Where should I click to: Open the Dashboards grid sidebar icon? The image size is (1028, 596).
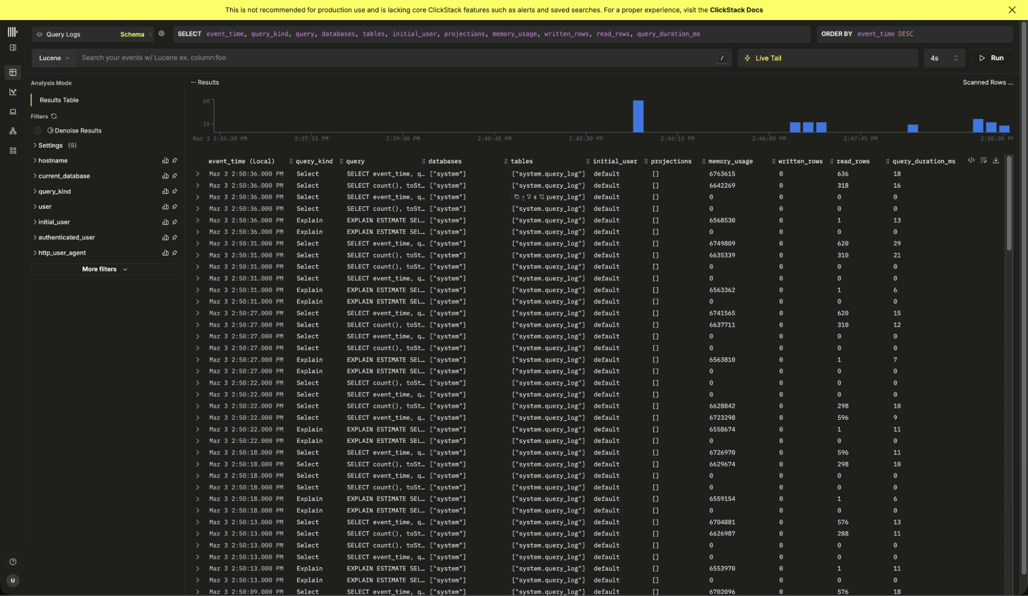(x=13, y=151)
